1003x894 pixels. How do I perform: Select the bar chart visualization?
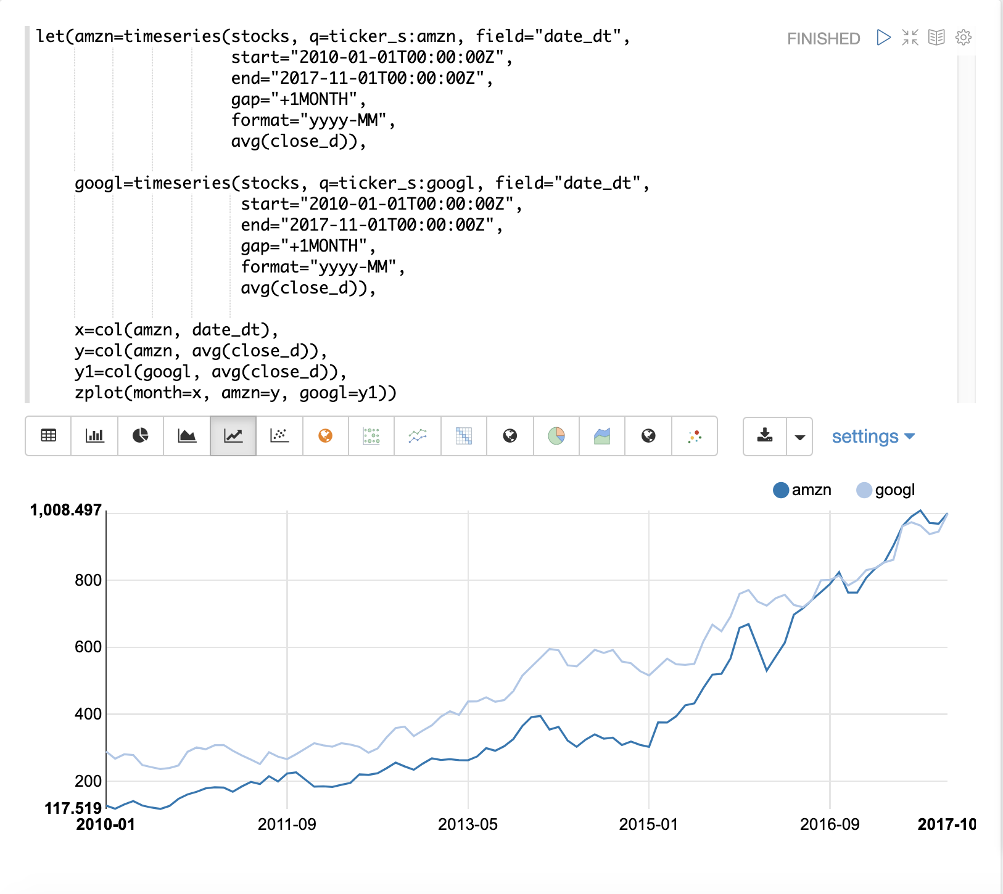[x=94, y=436]
